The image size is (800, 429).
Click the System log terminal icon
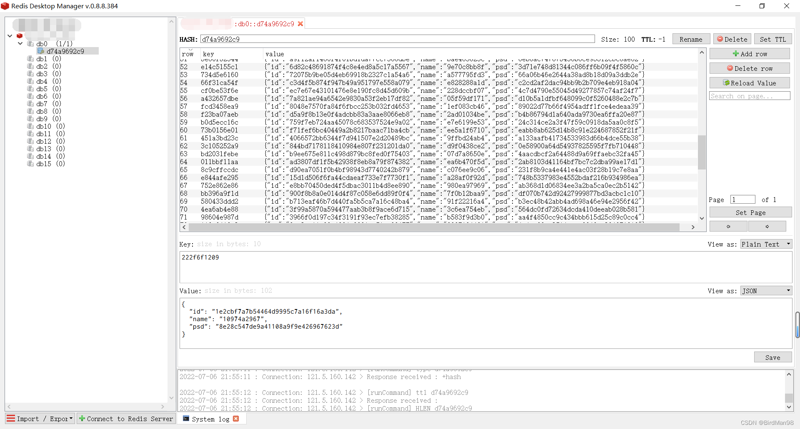point(186,419)
